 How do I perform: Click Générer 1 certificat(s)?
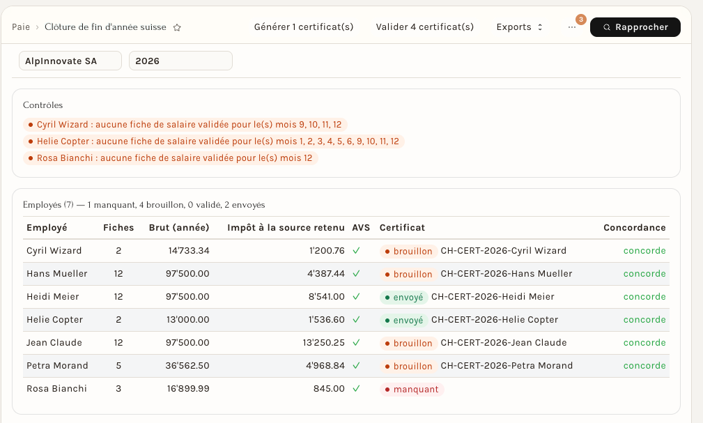click(x=304, y=27)
